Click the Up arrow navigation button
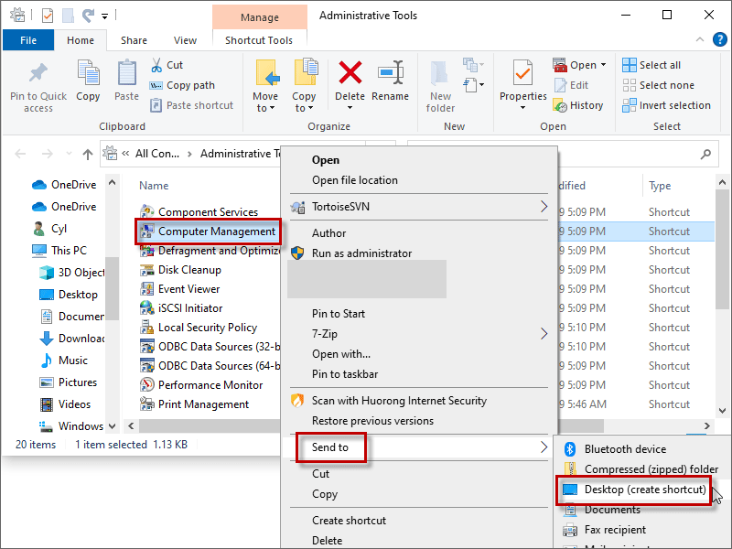 [x=87, y=154]
